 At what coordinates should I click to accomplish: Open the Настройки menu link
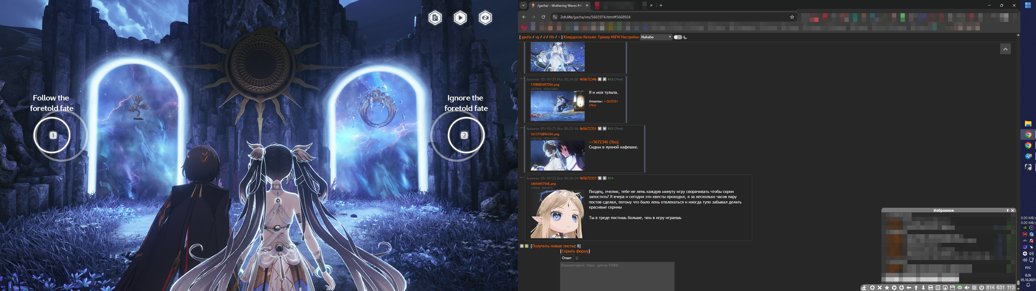pos(629,37)
